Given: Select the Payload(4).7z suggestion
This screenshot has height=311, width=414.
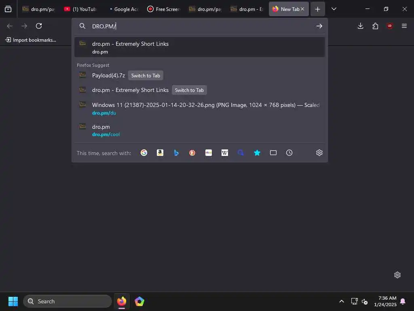Looking at the screenshot, I should tap(200, 76).
